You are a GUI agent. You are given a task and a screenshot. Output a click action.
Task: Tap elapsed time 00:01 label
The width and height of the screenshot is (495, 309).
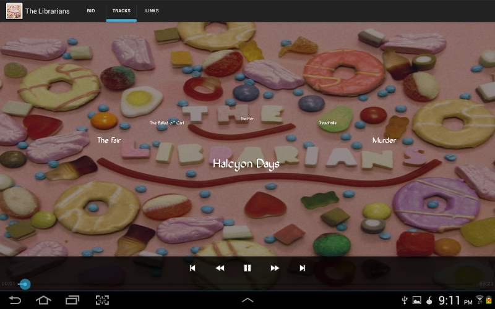point(8,284)
